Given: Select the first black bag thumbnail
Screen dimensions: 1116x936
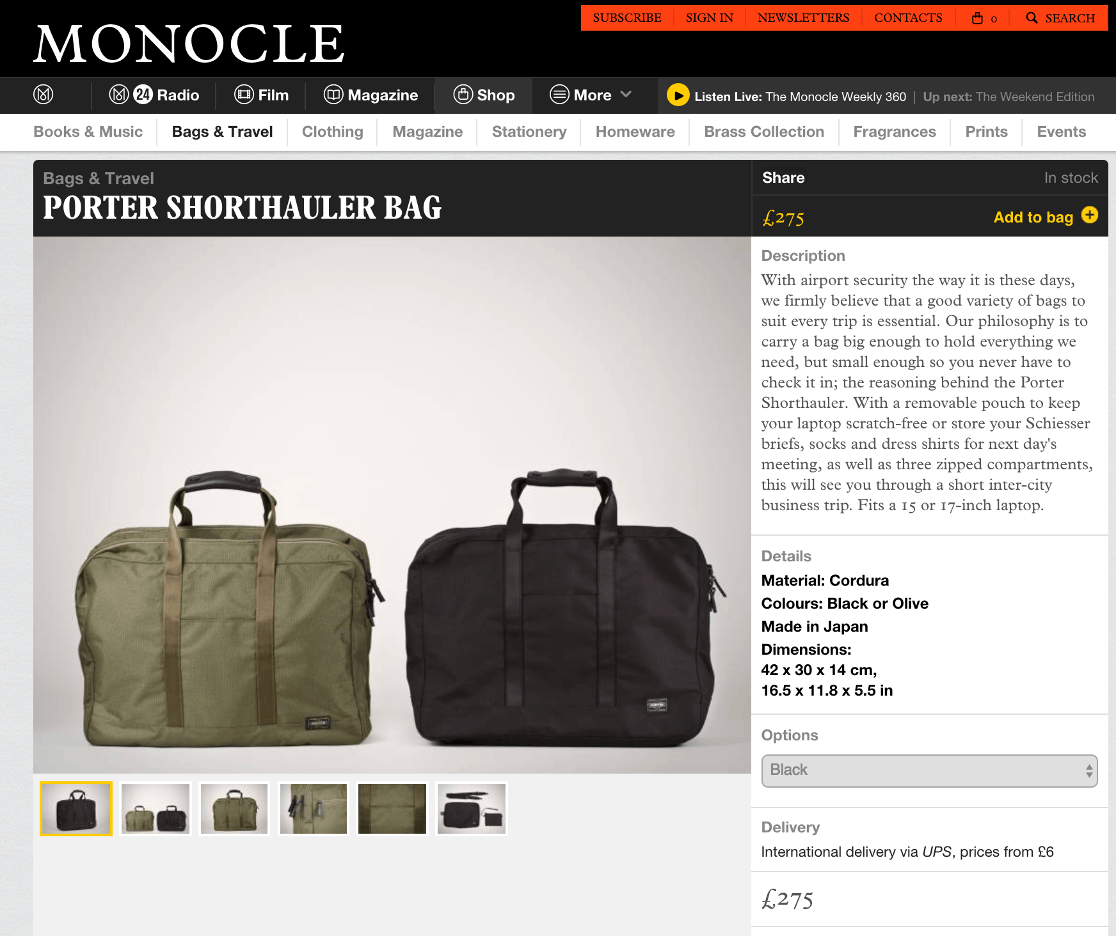Looking at the screenshot, I should 76,809.
